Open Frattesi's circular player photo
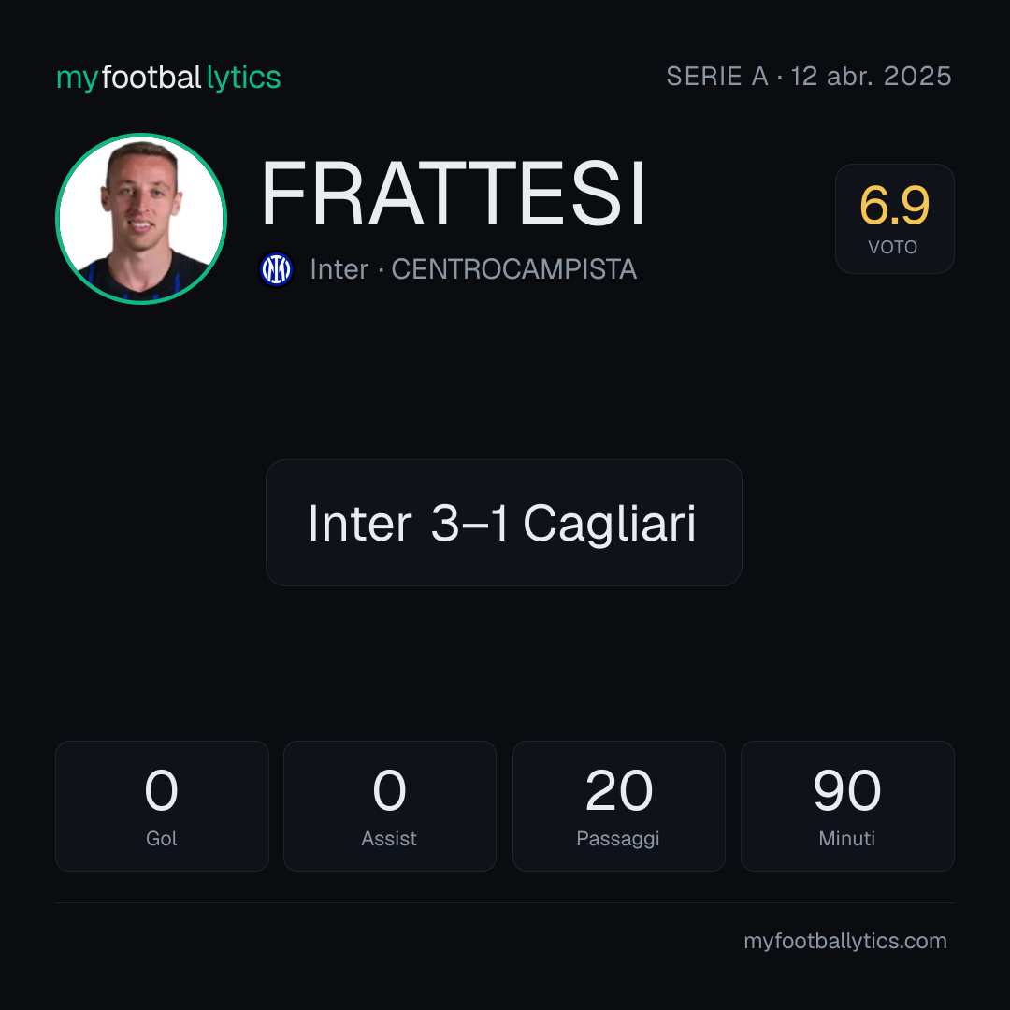The height and width of the screenshot is (1010, 1010). coord(141,218)
